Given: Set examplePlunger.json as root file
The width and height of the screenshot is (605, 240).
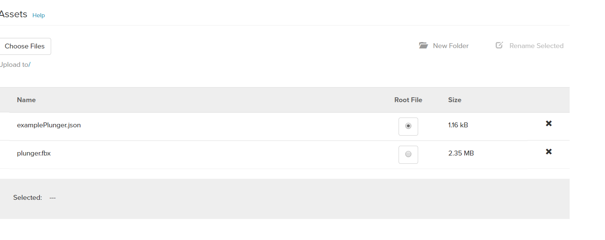Looking at the screenshot, I should pos(408,126).
